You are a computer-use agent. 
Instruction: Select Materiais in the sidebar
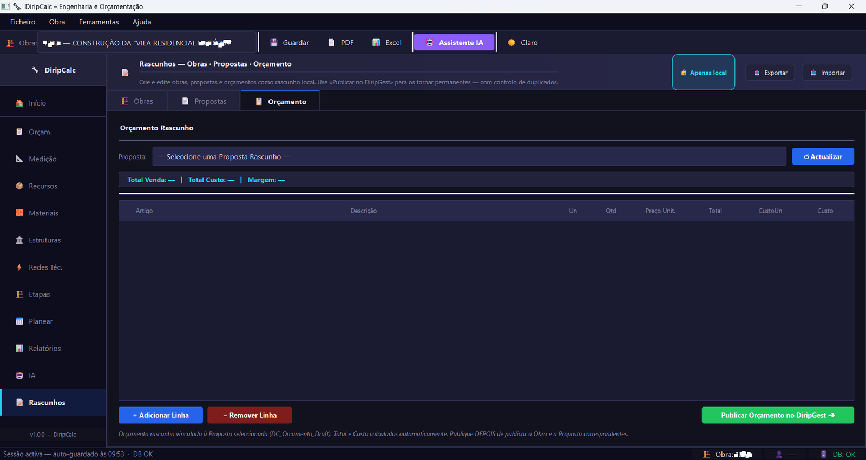click(x=53, y=213)
